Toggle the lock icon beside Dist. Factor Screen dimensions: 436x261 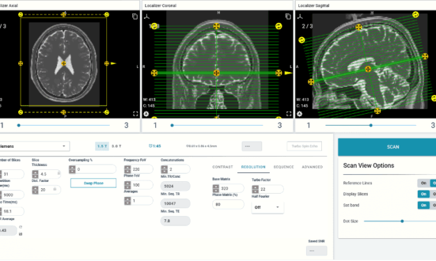click(x=55, y=189)
